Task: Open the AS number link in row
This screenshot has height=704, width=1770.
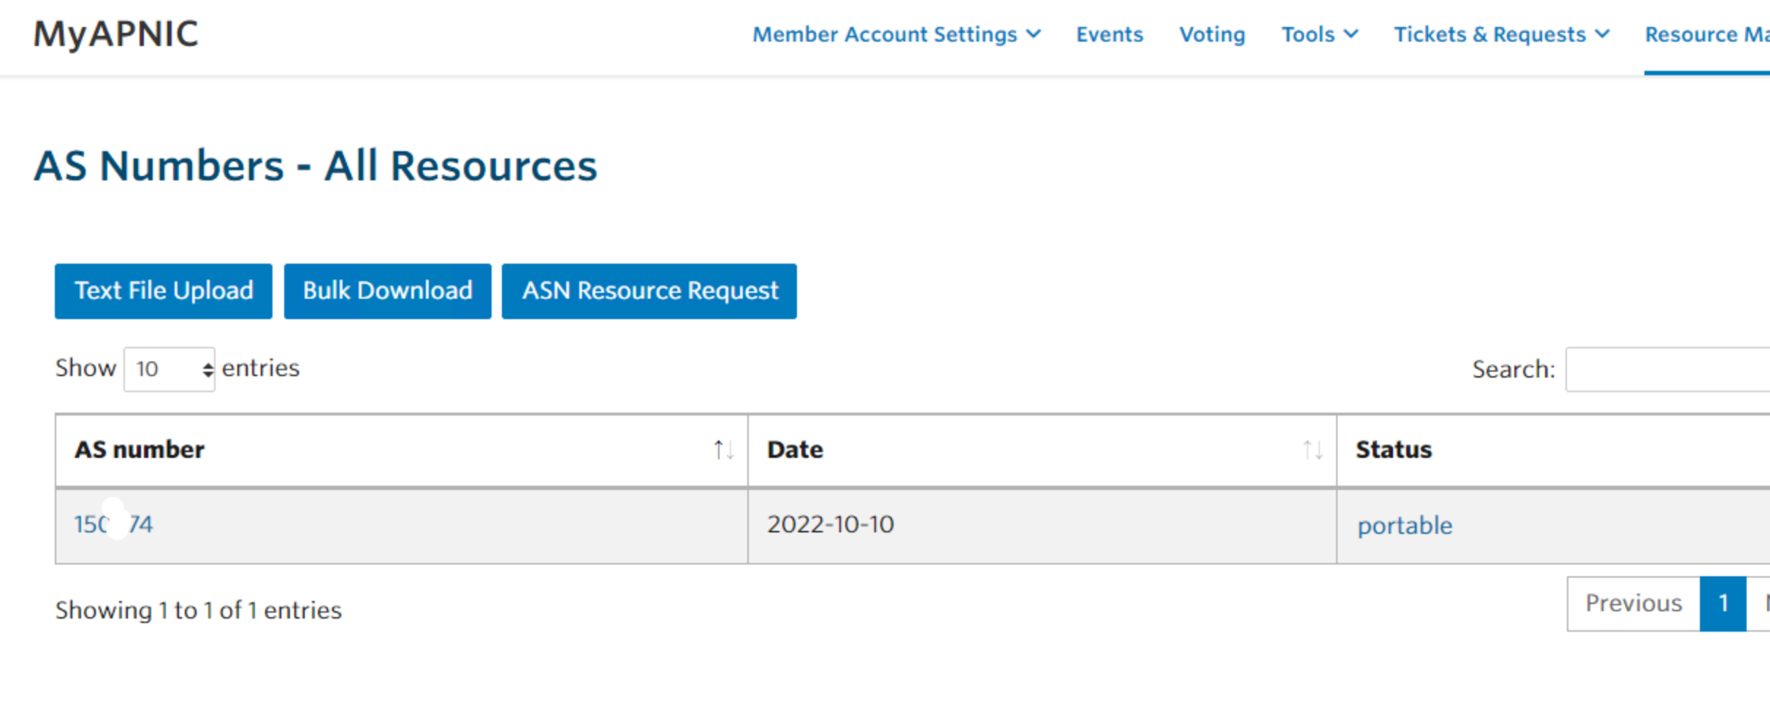Action: coord(114,524)
